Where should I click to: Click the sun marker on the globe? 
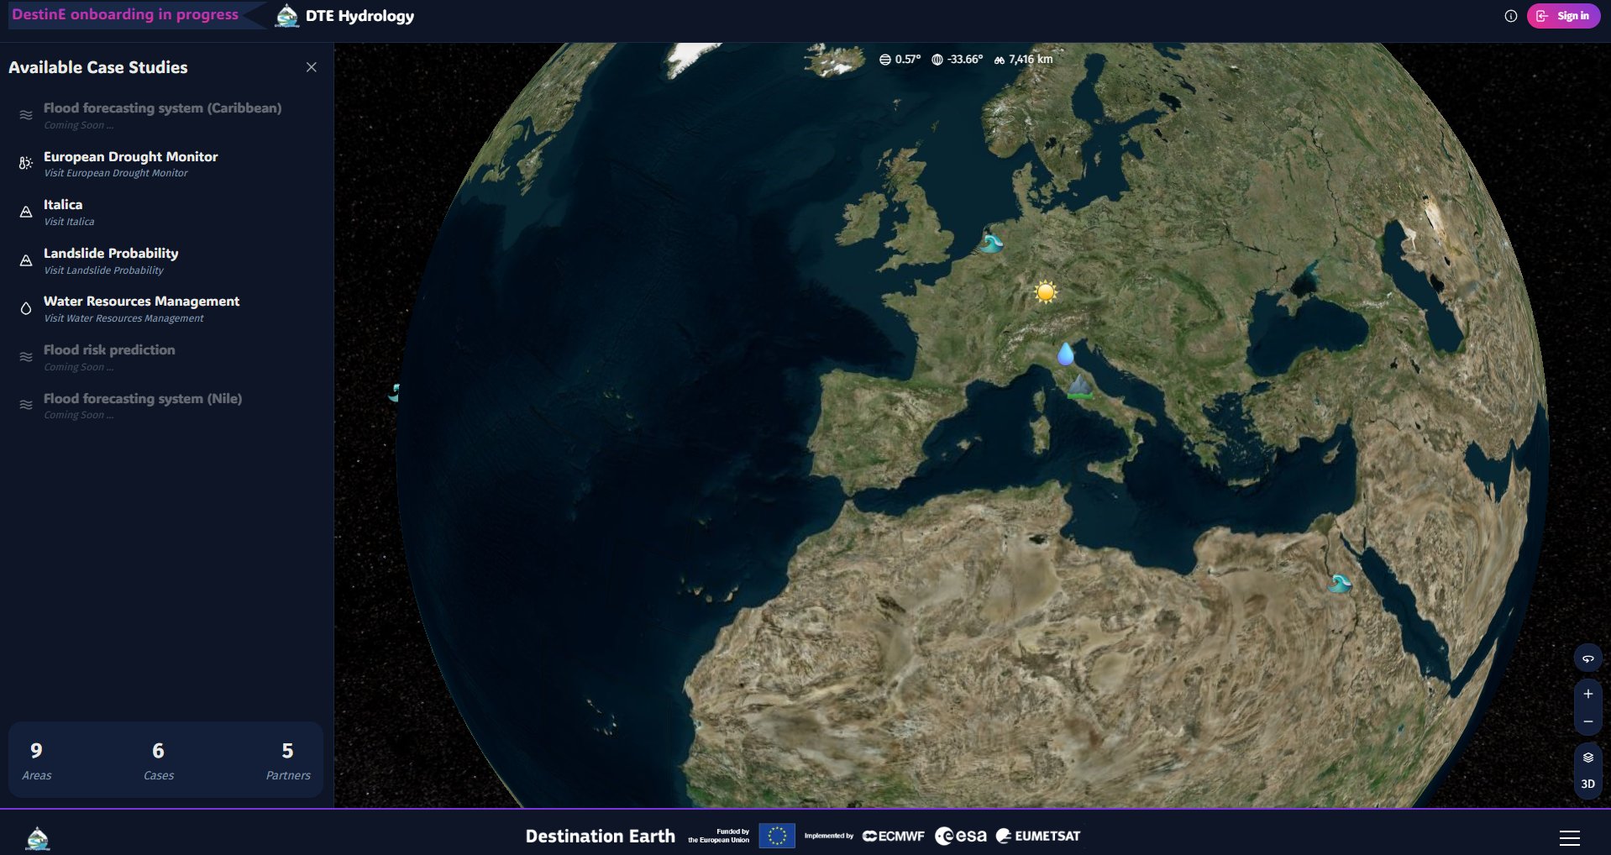pos(1046,292)
